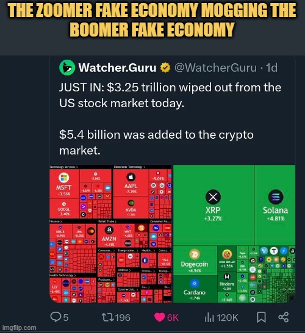Expand the Technology Services sector header
The height and width of the screenshot is (333, 305).
pos(63,167)
